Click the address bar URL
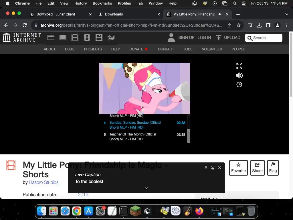Viewport: 293px width, 220px height. pyautogui.click(x=131, y=25)
